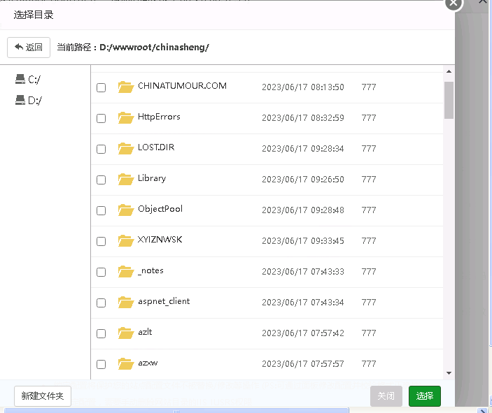The width and height of the screenshot is (492, 413).
Task: Click 777 permission of azlt row
Action: [x=369, y=333]
